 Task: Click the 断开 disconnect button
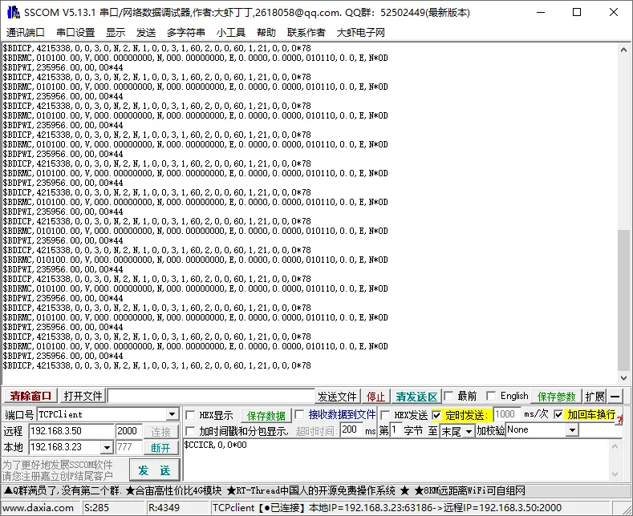click(x=160, y=448)
